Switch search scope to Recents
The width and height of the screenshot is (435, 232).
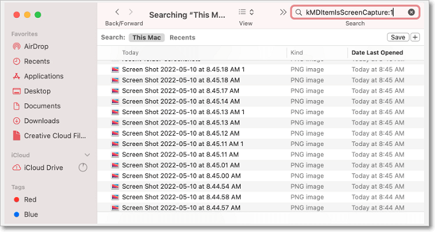182,38
